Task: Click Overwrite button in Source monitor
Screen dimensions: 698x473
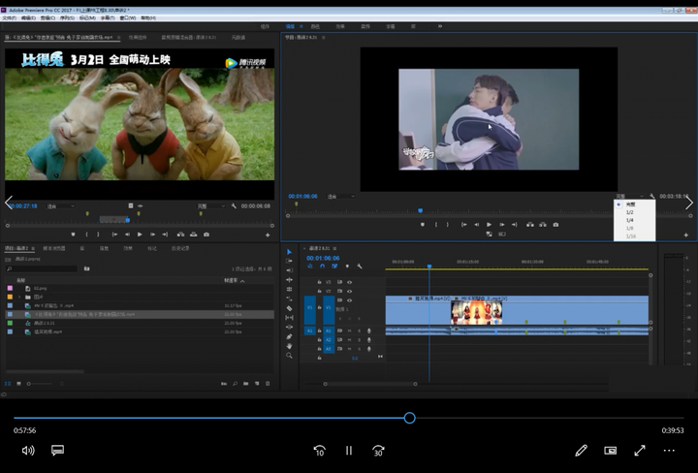Action: tap(193, 235)
